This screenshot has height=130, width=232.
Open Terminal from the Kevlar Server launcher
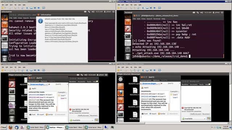(5, 39)
